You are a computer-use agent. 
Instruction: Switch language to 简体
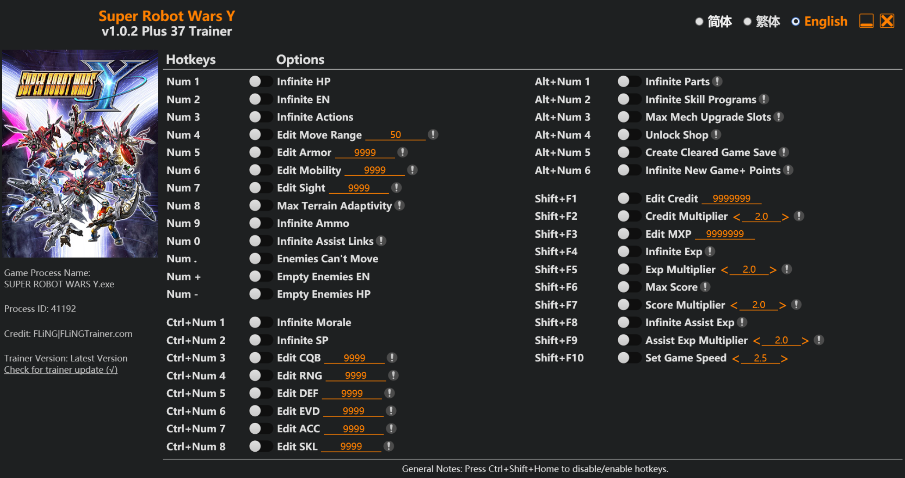(x=699, y=21)
